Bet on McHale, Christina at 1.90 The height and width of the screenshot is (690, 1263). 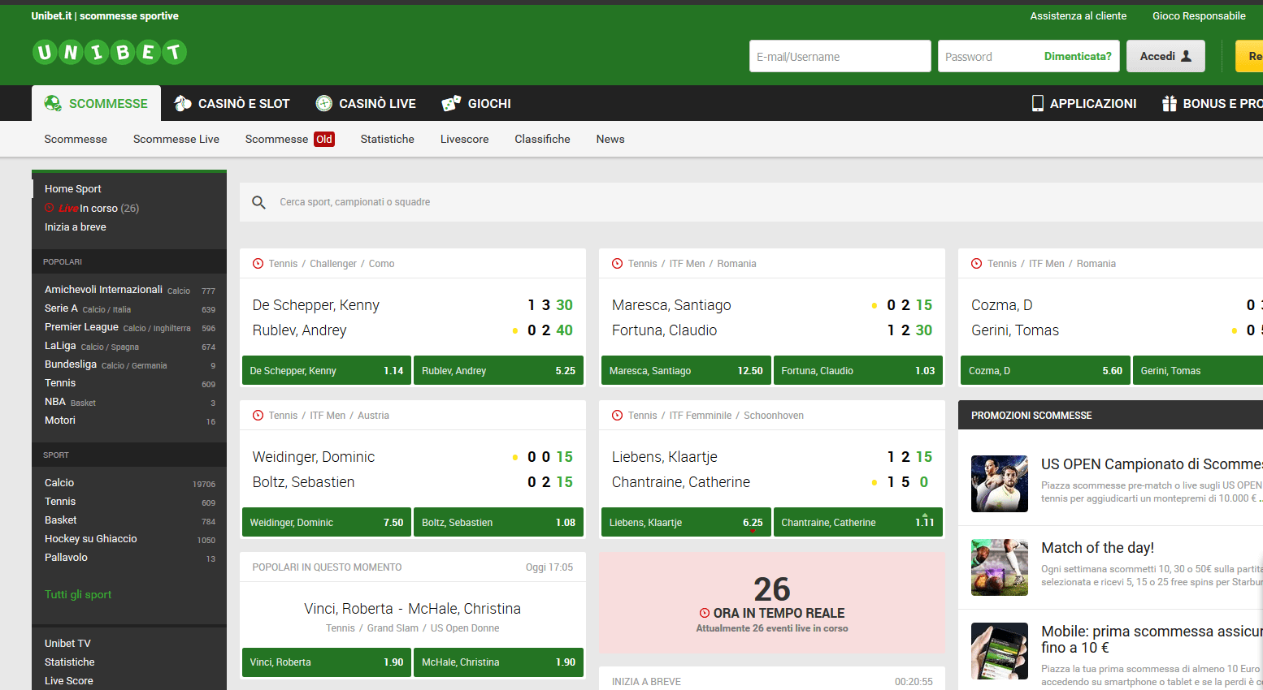pyautogui.click(x=498, y=662)
